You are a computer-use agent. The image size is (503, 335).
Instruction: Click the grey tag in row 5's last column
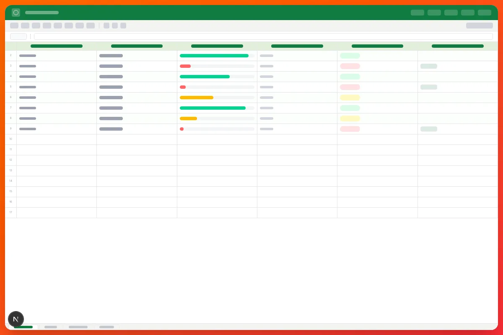point(429,87)
